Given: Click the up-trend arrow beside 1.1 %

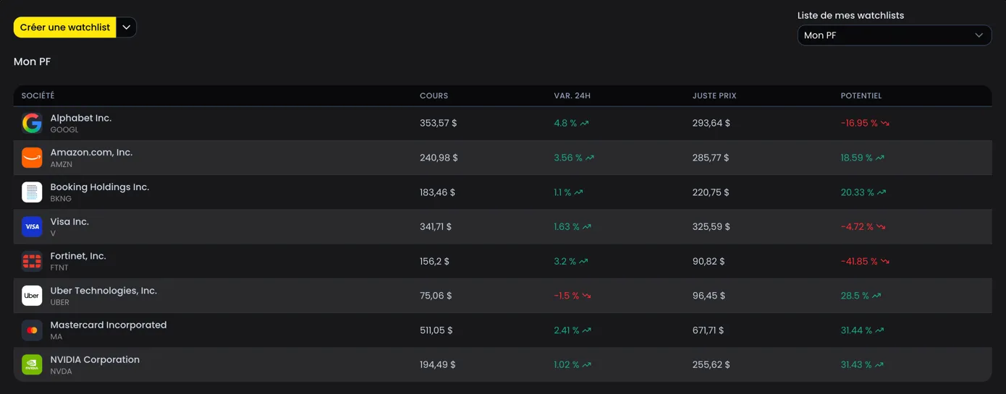Looking at the screenshot, I should point(578,192).
